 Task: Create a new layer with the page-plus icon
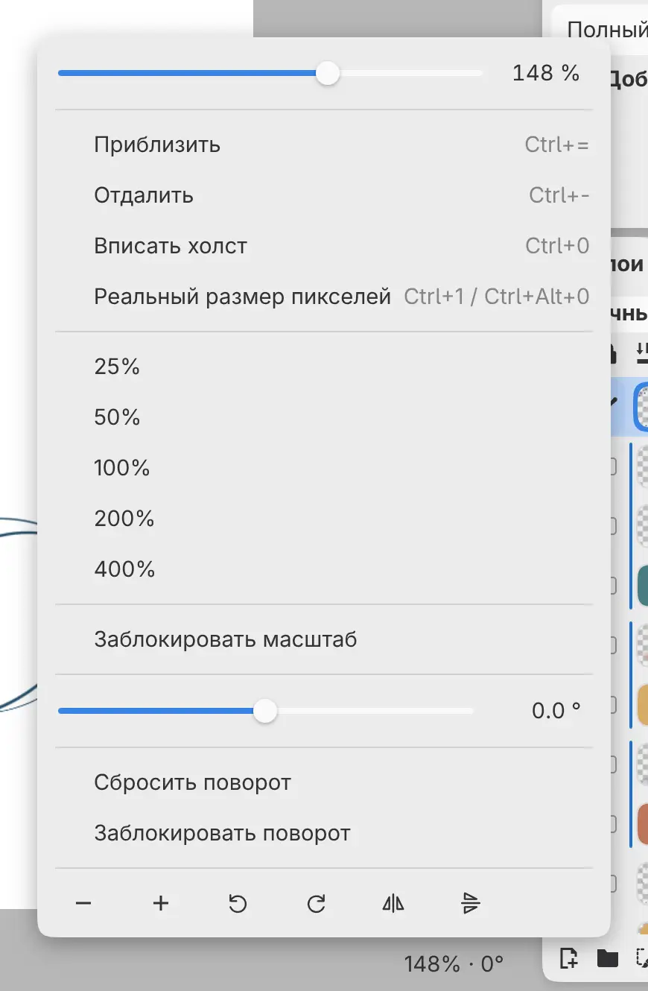568,957
